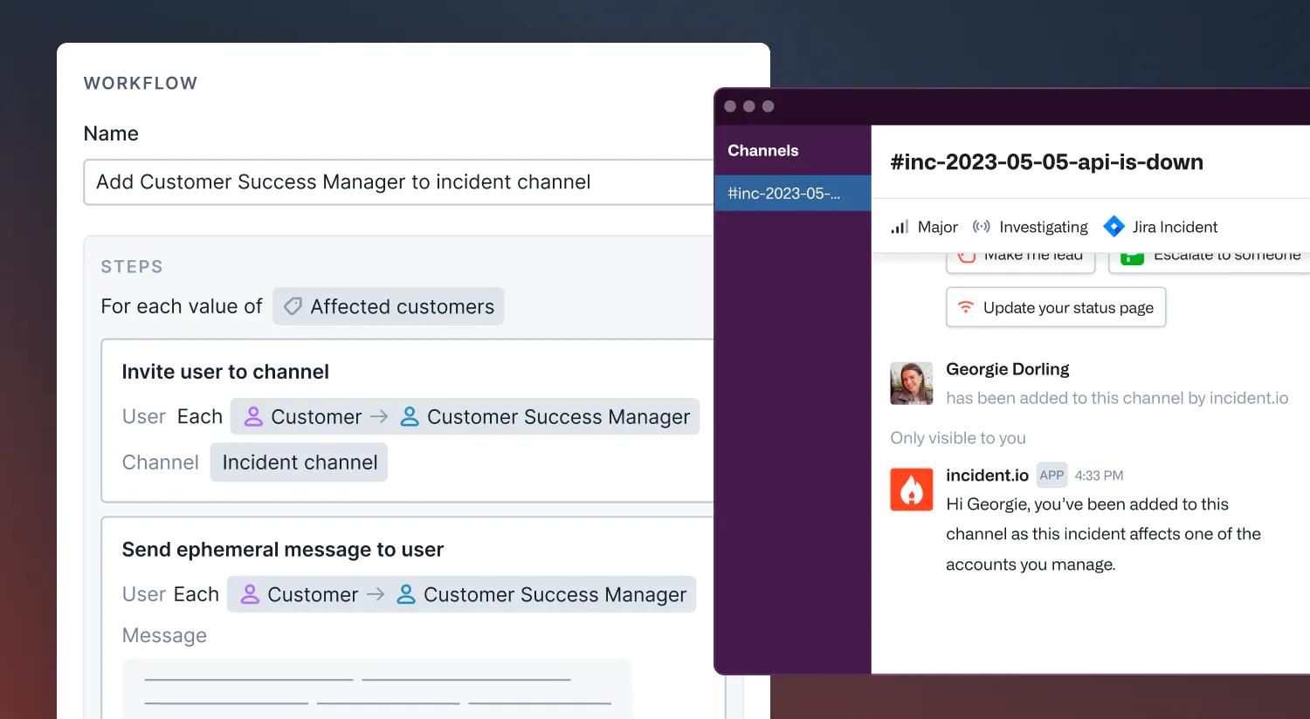
Task: Open the Incident channel selector
Action: 299,462
